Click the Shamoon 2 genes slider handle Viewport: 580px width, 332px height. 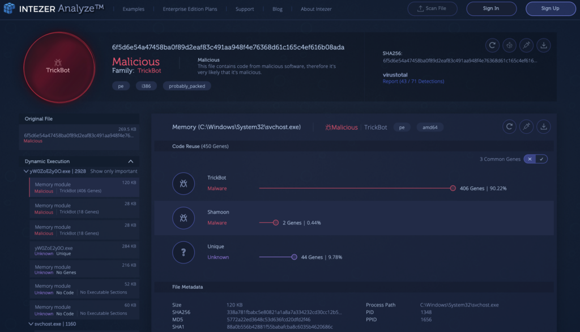point(276,223)
